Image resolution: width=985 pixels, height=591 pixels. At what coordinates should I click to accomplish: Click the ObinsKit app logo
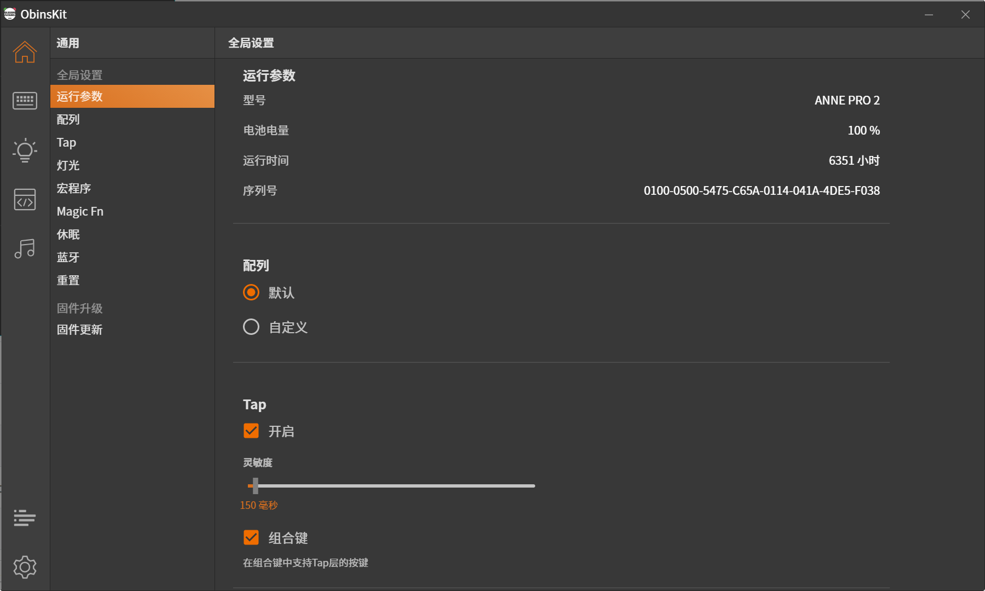[x=10, y=14]
